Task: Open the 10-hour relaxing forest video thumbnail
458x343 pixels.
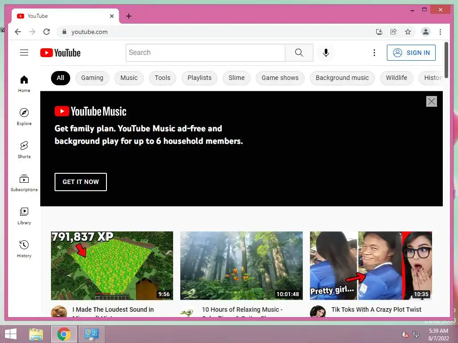Action: click(242, 265)
